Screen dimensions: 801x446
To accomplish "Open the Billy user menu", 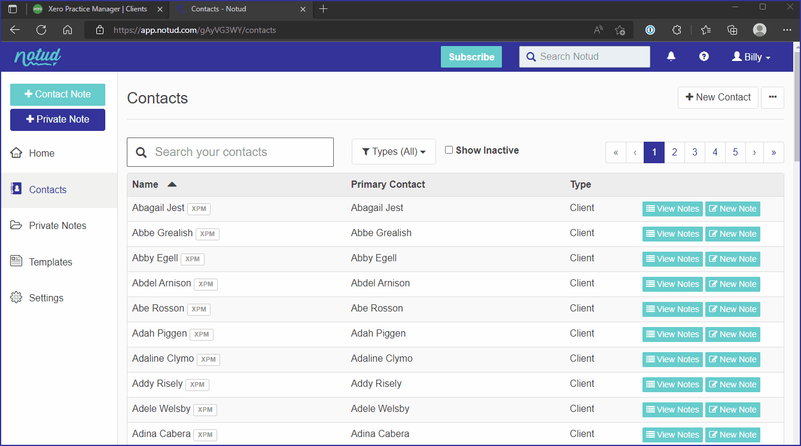I will 751,57.
